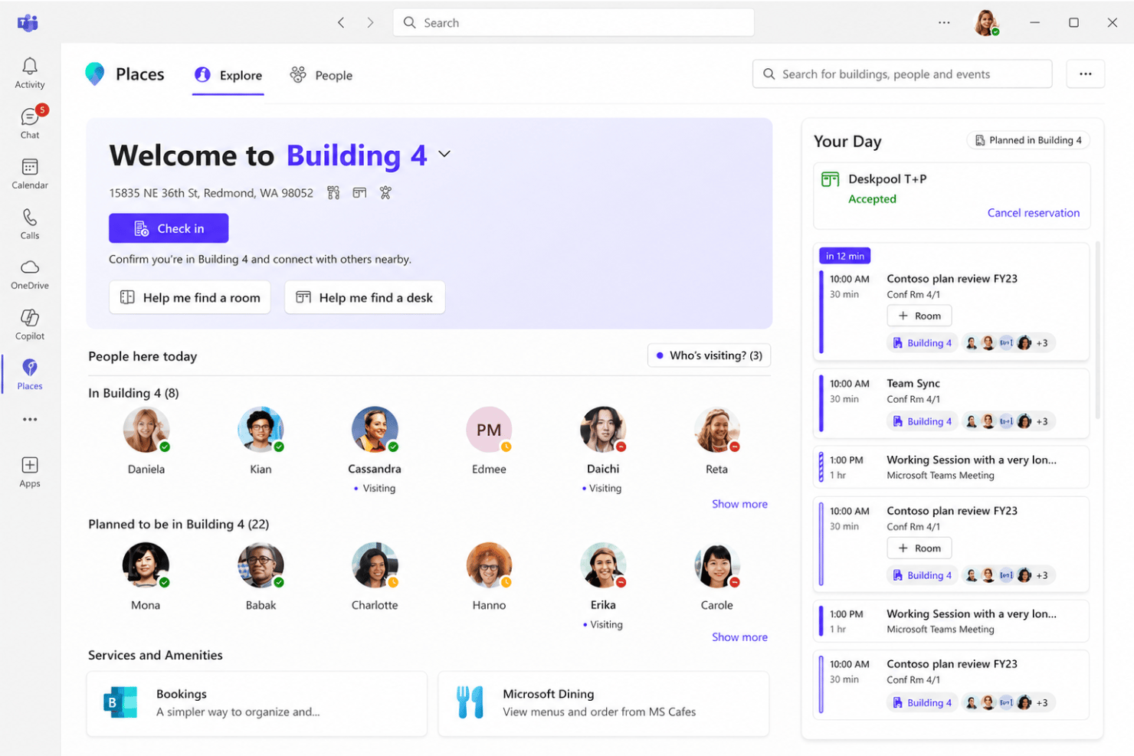This screenshot has height=756, width=1134.
Task: Click the Deskpool T+P desk icon
Action: [x=831, y=179]
